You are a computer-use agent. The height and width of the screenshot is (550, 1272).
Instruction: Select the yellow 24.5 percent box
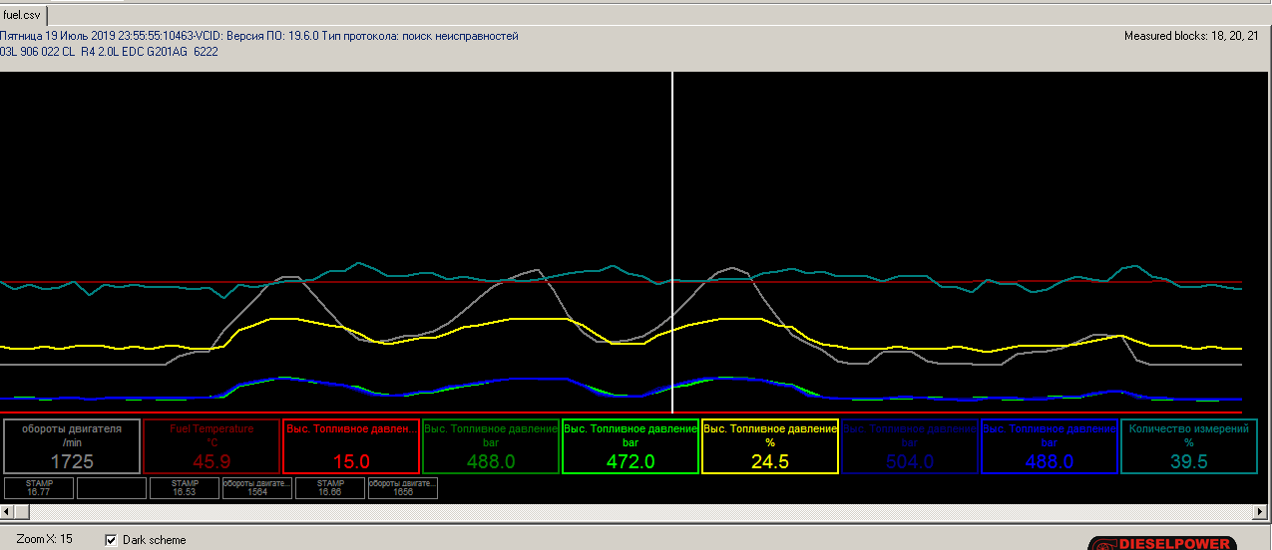click(x=769, y=445)
